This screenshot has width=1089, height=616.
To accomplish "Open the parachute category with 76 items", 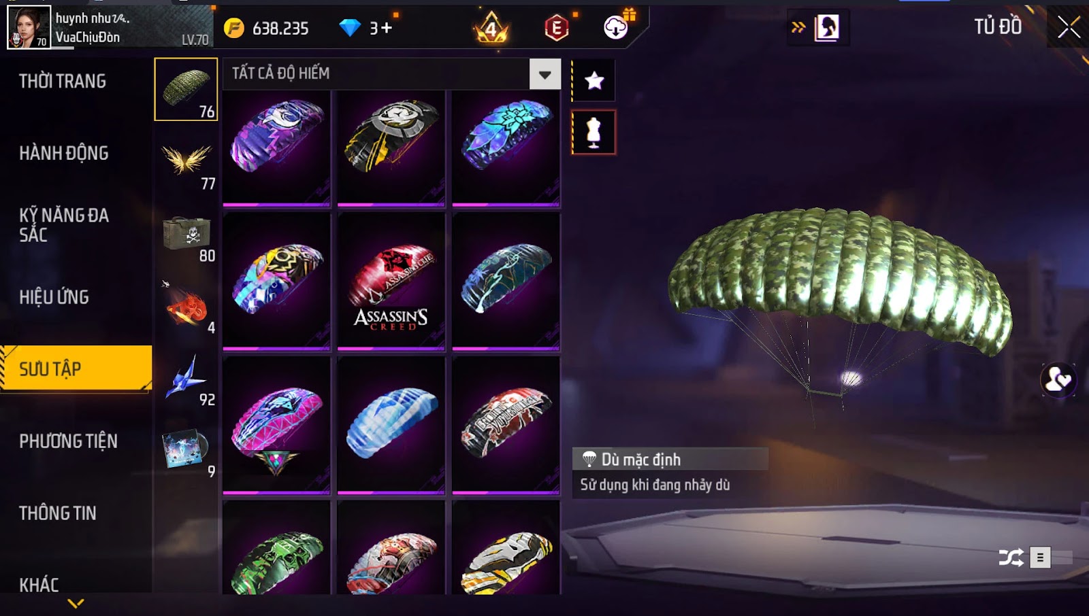I will [x=186, y=89].
